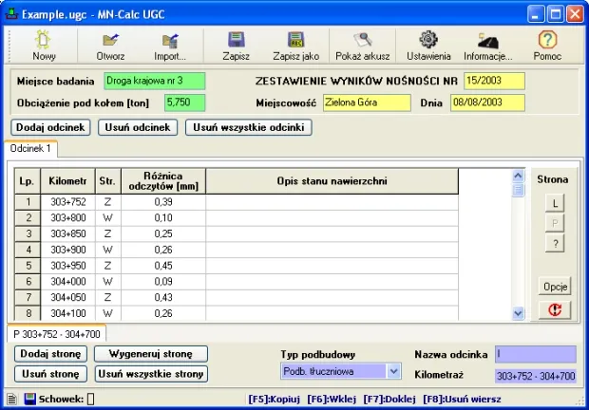589x410 pixels.
Task: Click the Import toolbar icon
Action: (x=170, y=41)
